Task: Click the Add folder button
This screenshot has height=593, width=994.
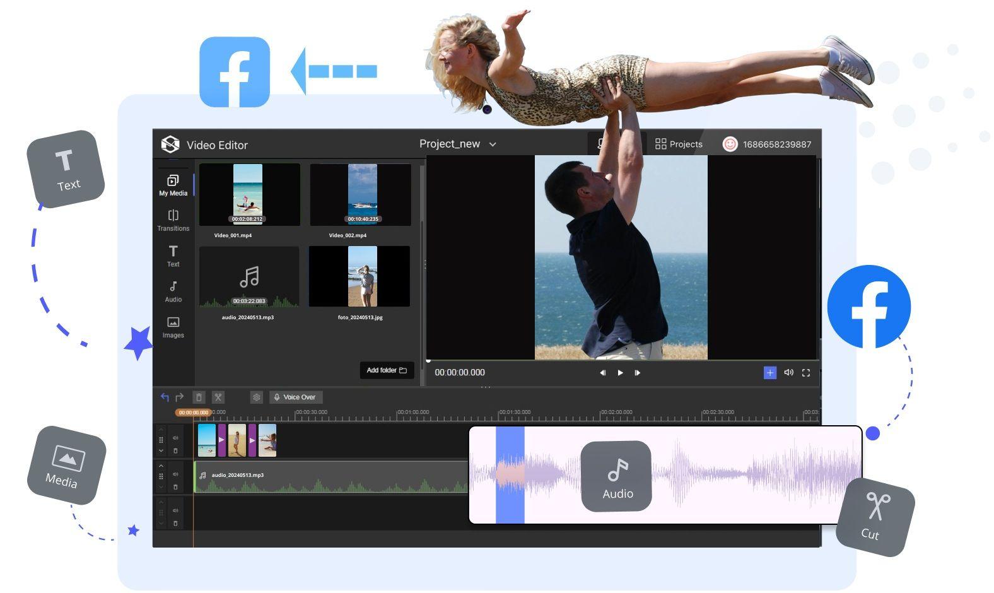Action: (387, 370)
